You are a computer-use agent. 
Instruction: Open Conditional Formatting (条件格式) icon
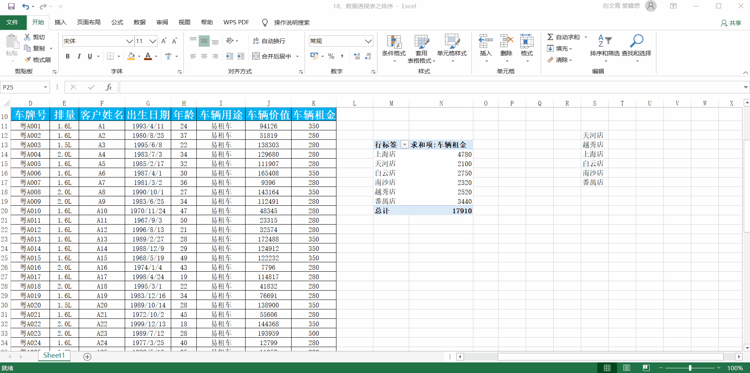[x=393, y=42]
